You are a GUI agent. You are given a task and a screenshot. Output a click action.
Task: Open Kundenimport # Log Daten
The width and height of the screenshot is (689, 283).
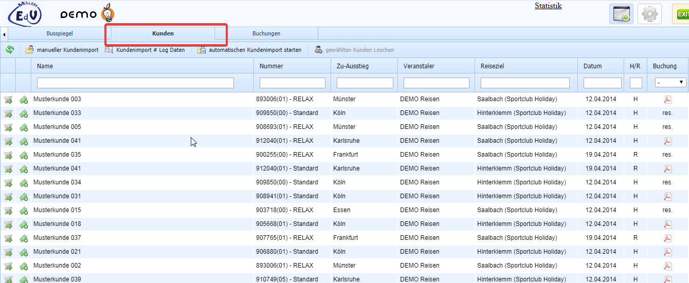145,50
